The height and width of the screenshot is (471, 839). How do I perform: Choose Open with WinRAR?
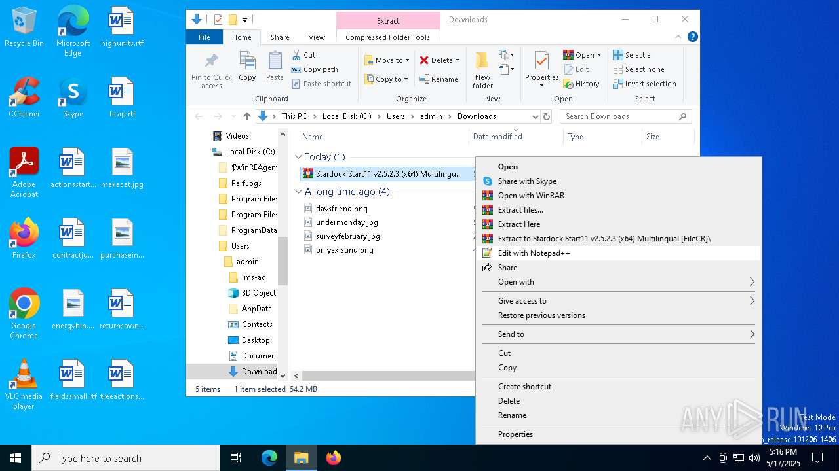619,196
